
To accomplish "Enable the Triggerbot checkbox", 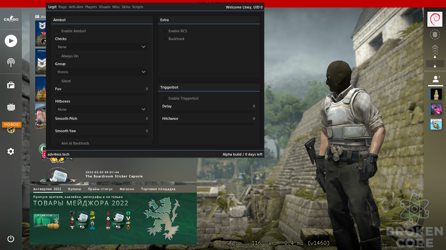I will [x=165, y=98].
